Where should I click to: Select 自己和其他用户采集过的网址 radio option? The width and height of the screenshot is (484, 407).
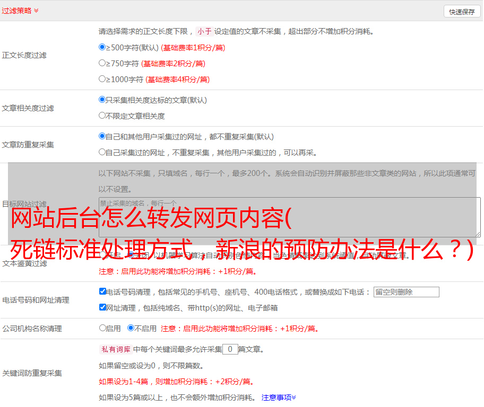point(102,136)
